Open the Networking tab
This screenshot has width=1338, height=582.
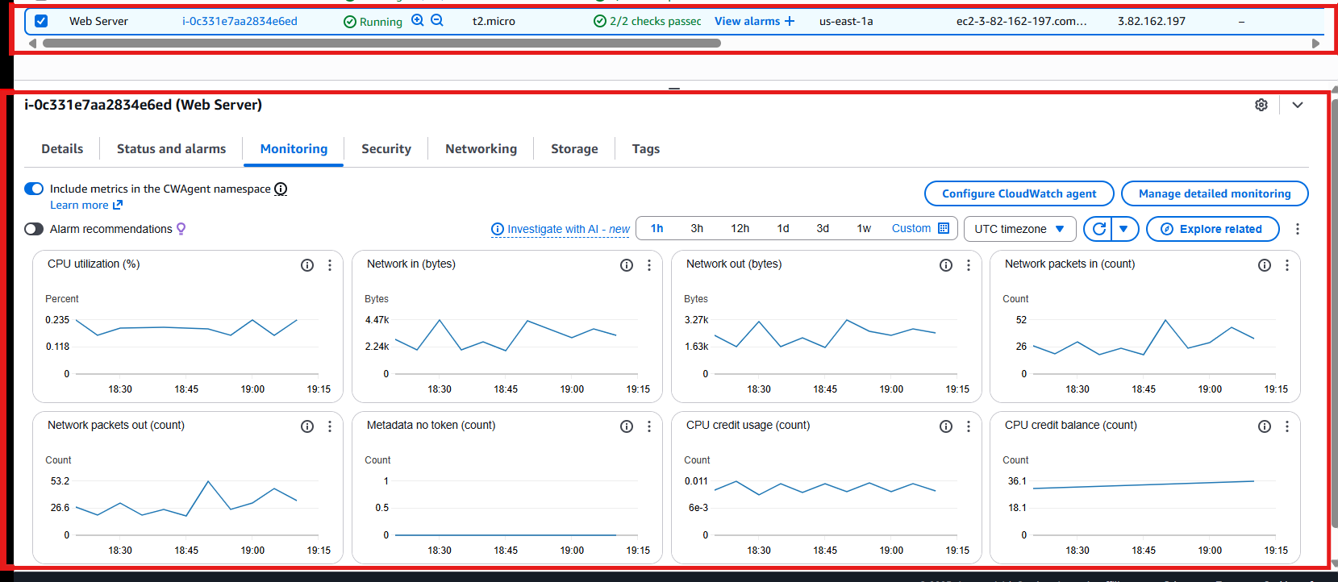tap(481, 149)
